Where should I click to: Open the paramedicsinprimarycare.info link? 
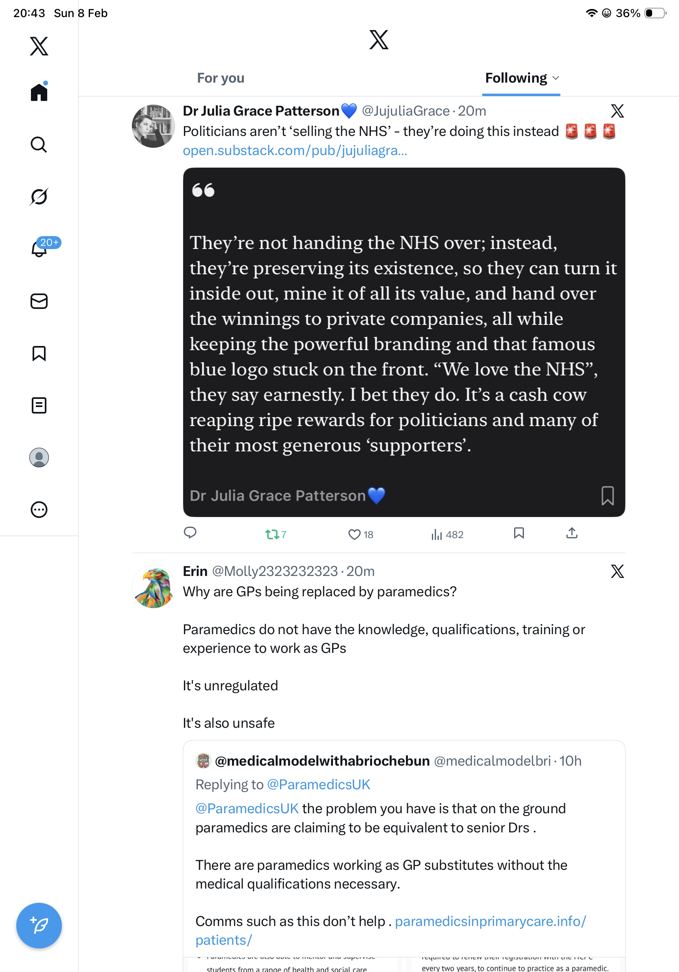click(490, 921)
